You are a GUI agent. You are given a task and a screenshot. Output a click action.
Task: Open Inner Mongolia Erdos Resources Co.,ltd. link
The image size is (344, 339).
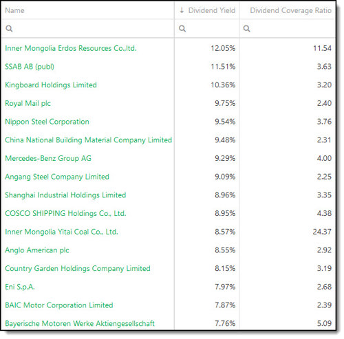(71, 48)
